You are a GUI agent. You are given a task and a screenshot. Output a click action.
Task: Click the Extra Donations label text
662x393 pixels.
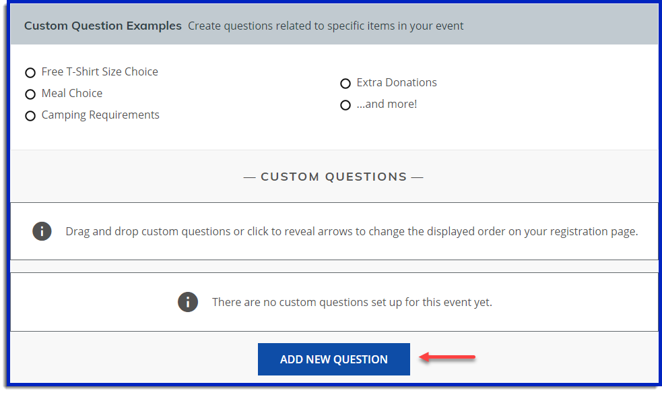click(x=397, y=82)
